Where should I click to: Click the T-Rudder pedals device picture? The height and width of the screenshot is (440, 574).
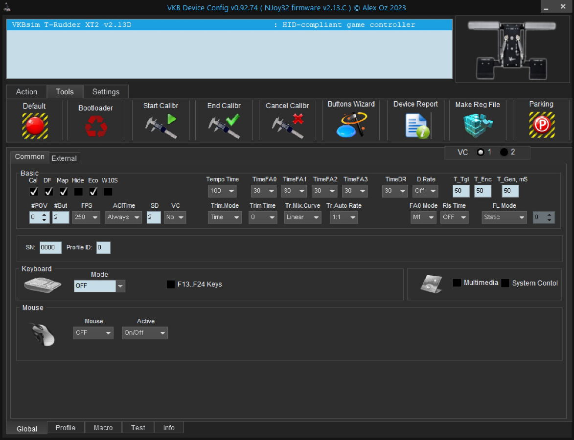(512, 49)
